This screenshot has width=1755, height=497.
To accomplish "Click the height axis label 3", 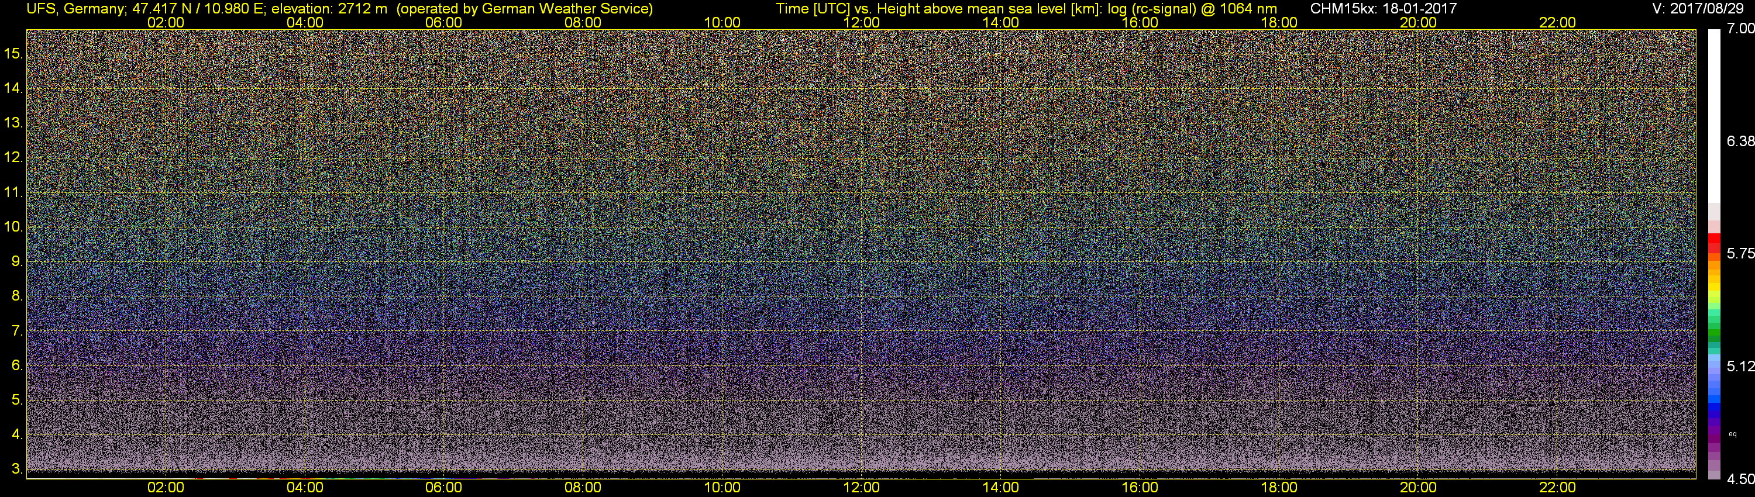I will [17, 469].
